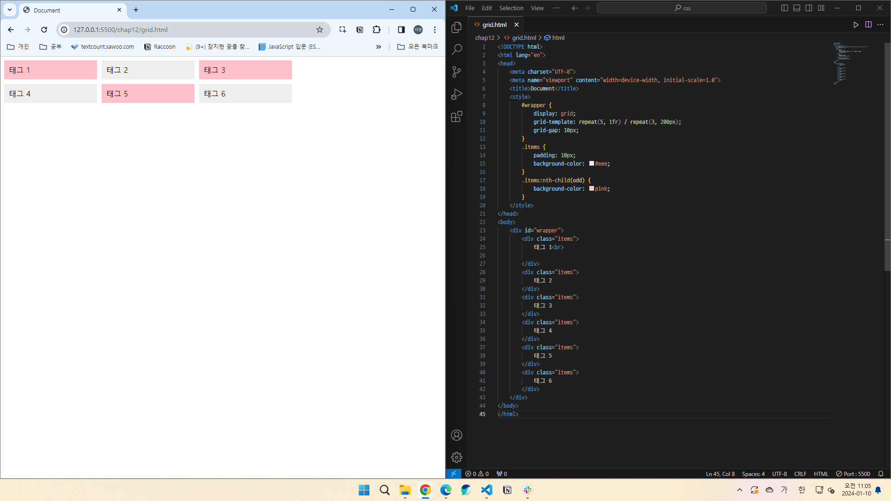Select the grid.html editor tab
Image resolution: width=891 pixels, height=501 pixels.
(494, 25)
